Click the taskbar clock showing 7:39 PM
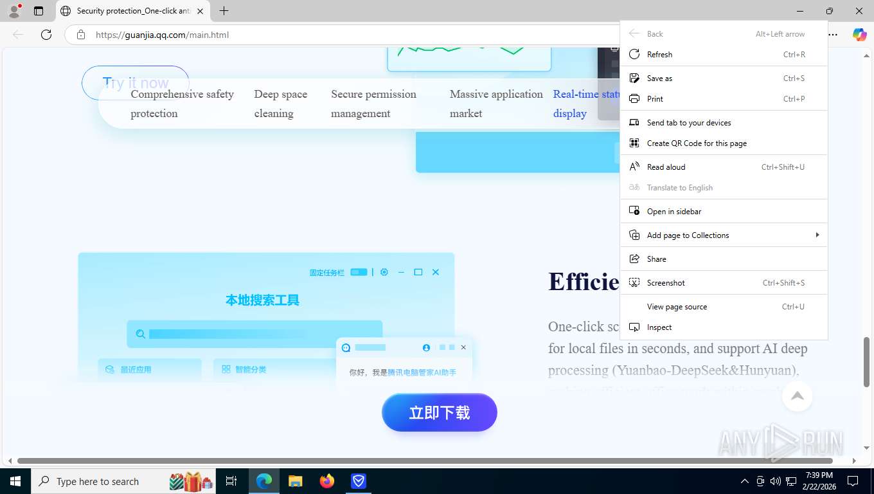Viewport: 874px width, 494px height. (819, 480)
